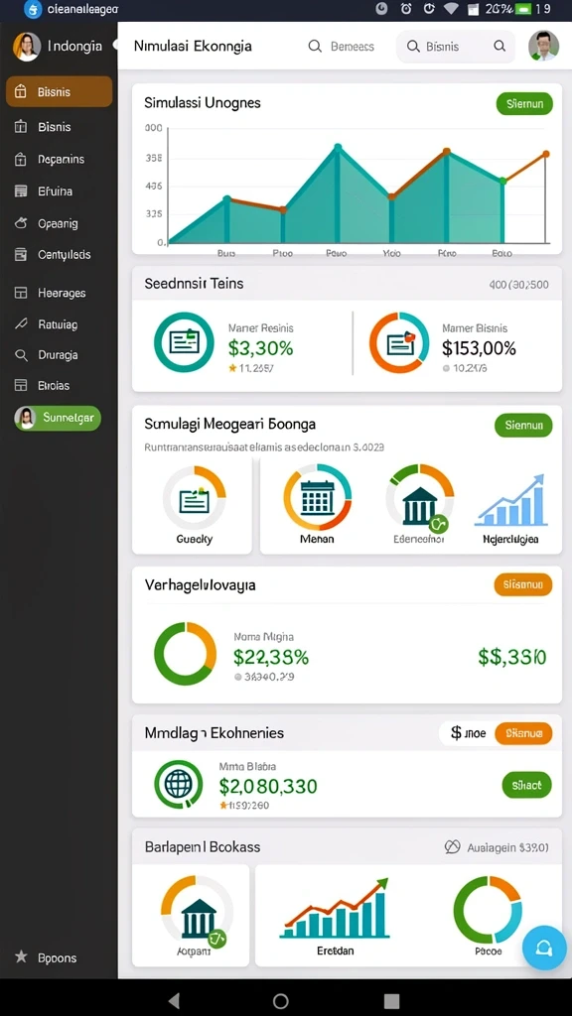Click the Bpoons star icon at sidebar bottom
Screen dimensions: 572x1016
click(21, 957)
